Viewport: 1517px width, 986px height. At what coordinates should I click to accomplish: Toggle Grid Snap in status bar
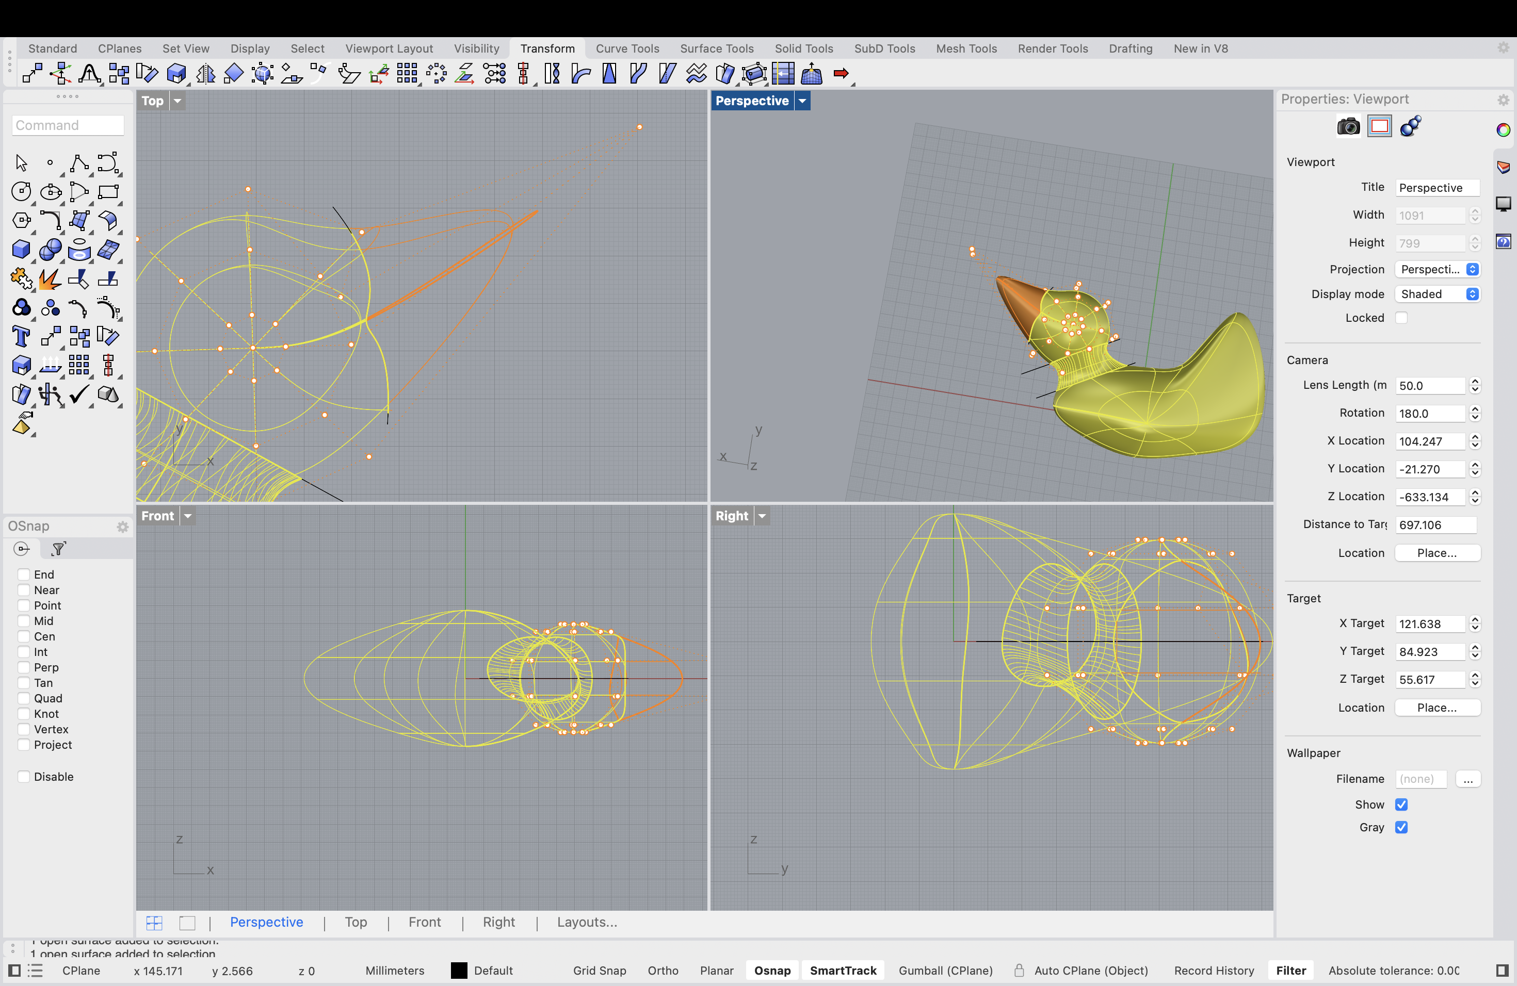(599, 971)
